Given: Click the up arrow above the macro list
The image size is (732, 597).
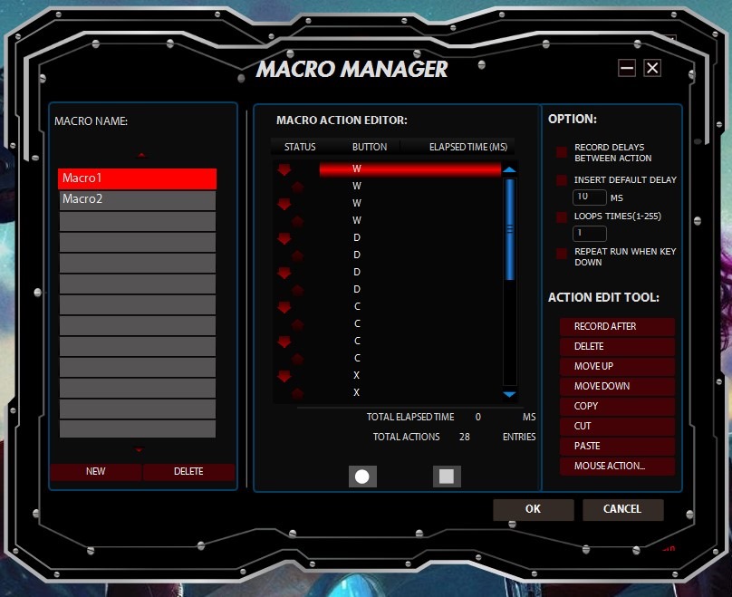Looking at the screenshot, I should [x=141, y=155].
